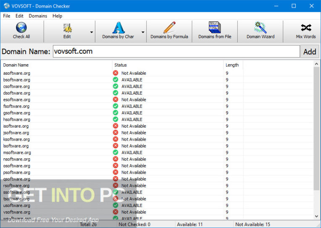Click the red X icon for isoftware.org
Viewport: 321px width, 228px height.
coord(116,126)
